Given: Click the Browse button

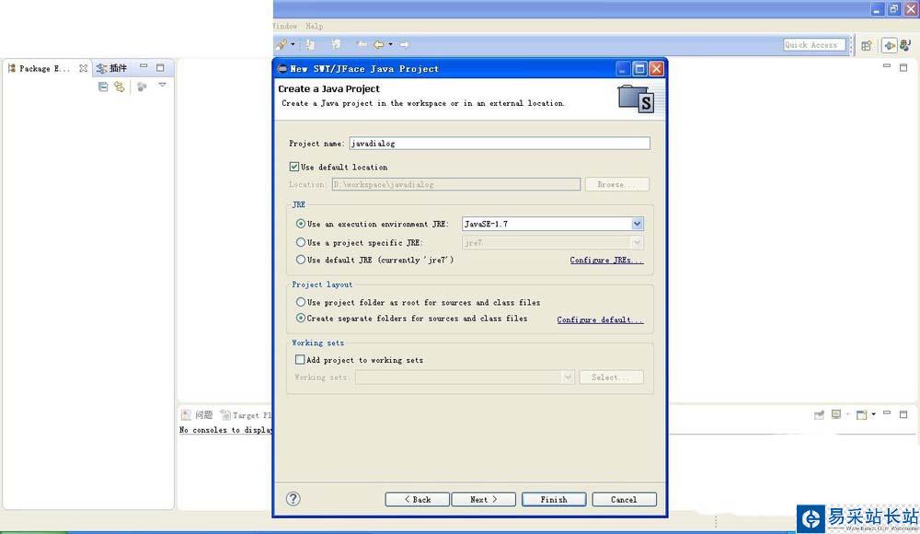Looking at the screenshot, I should coord(617,184).
